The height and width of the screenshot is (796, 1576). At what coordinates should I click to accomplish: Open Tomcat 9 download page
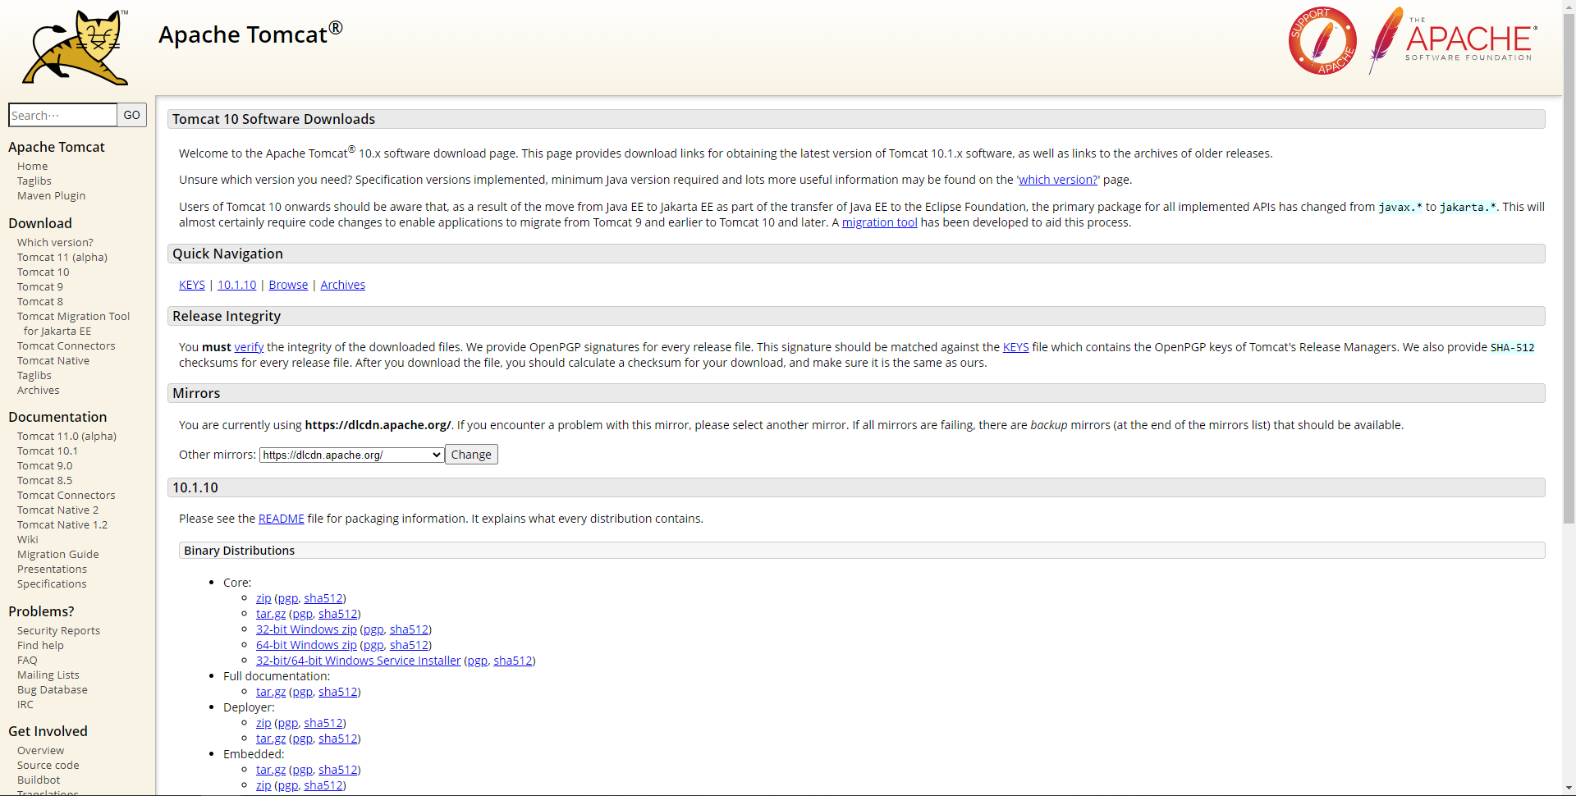(40, 286)
